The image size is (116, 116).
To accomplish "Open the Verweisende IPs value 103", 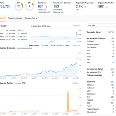I will pyautogui.click(x=112, y=72).
